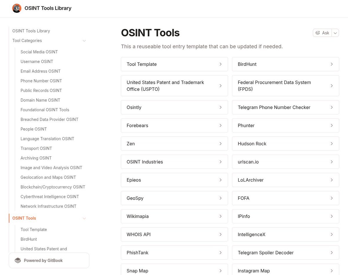The height and width of the screenshot is (275, 348).
Task: Open Archiving OSINT category
Action: tap(36, 158)
